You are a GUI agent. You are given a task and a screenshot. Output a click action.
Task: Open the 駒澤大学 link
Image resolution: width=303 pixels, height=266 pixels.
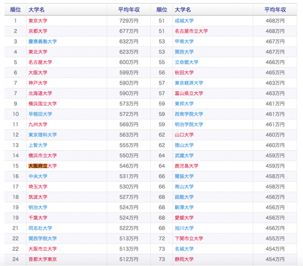[x=184, y=207]
